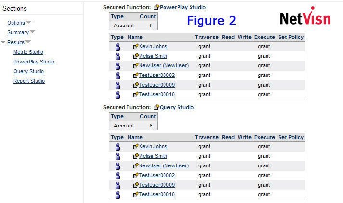343x203 pixels.
Task: Click the PowerPlay Studio secured function title
Action: [183, 7]
